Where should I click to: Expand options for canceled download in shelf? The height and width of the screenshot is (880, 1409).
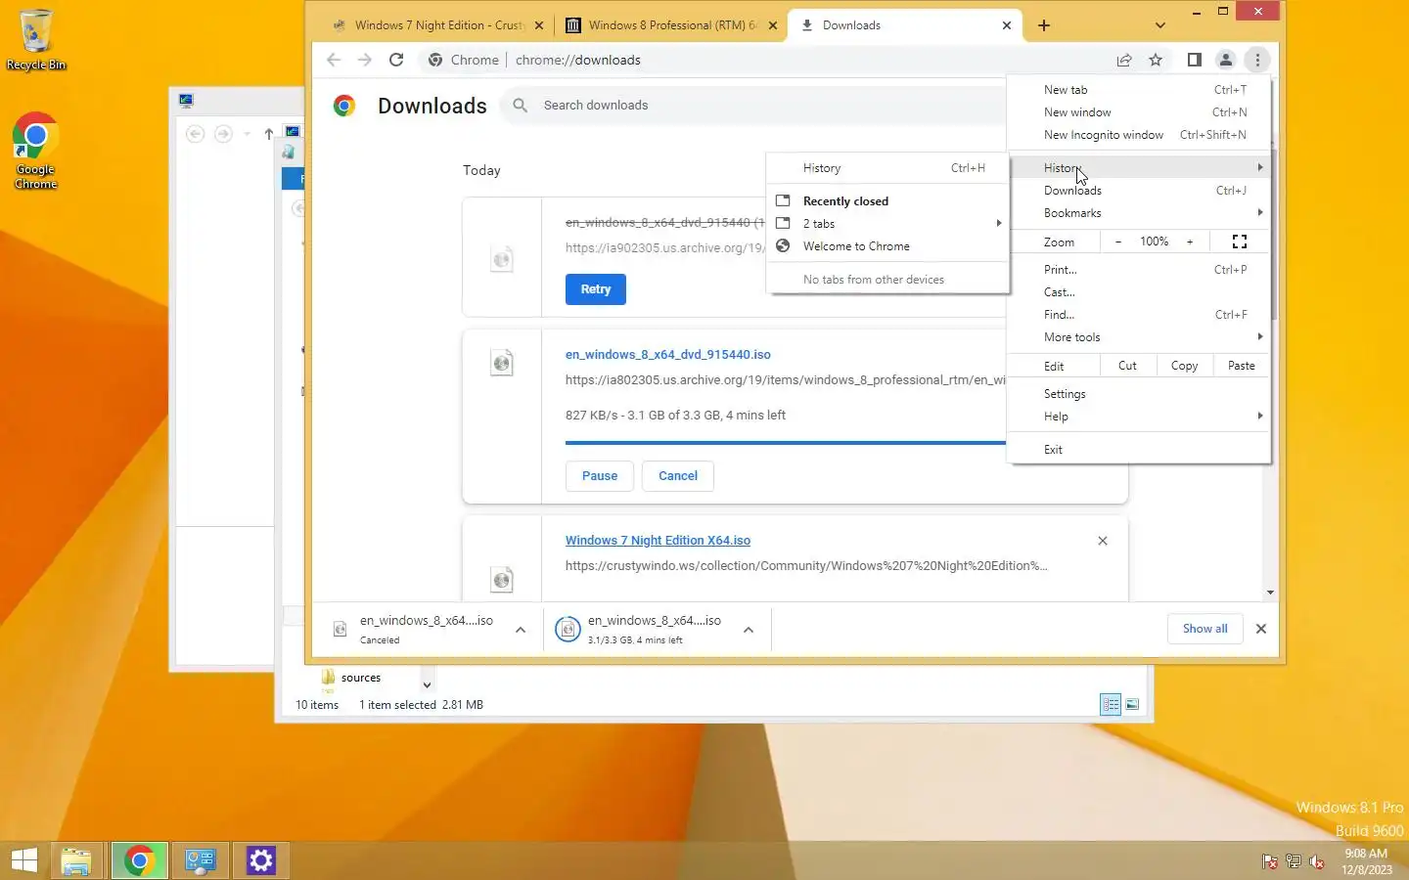521,630
